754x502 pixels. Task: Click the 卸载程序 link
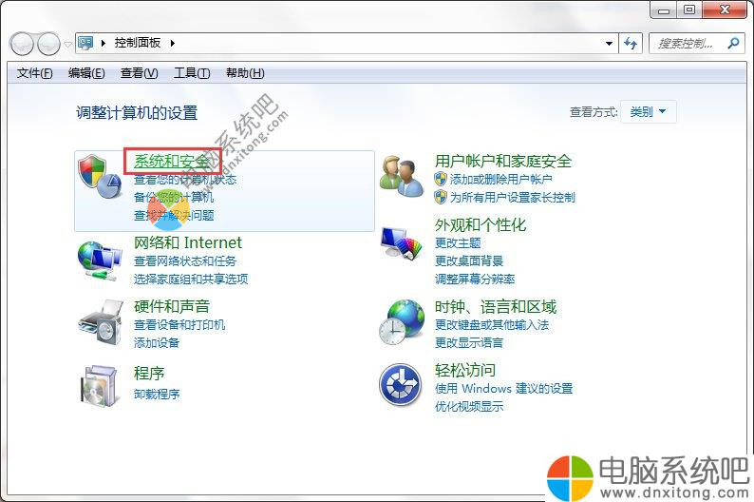coord(157,395)
